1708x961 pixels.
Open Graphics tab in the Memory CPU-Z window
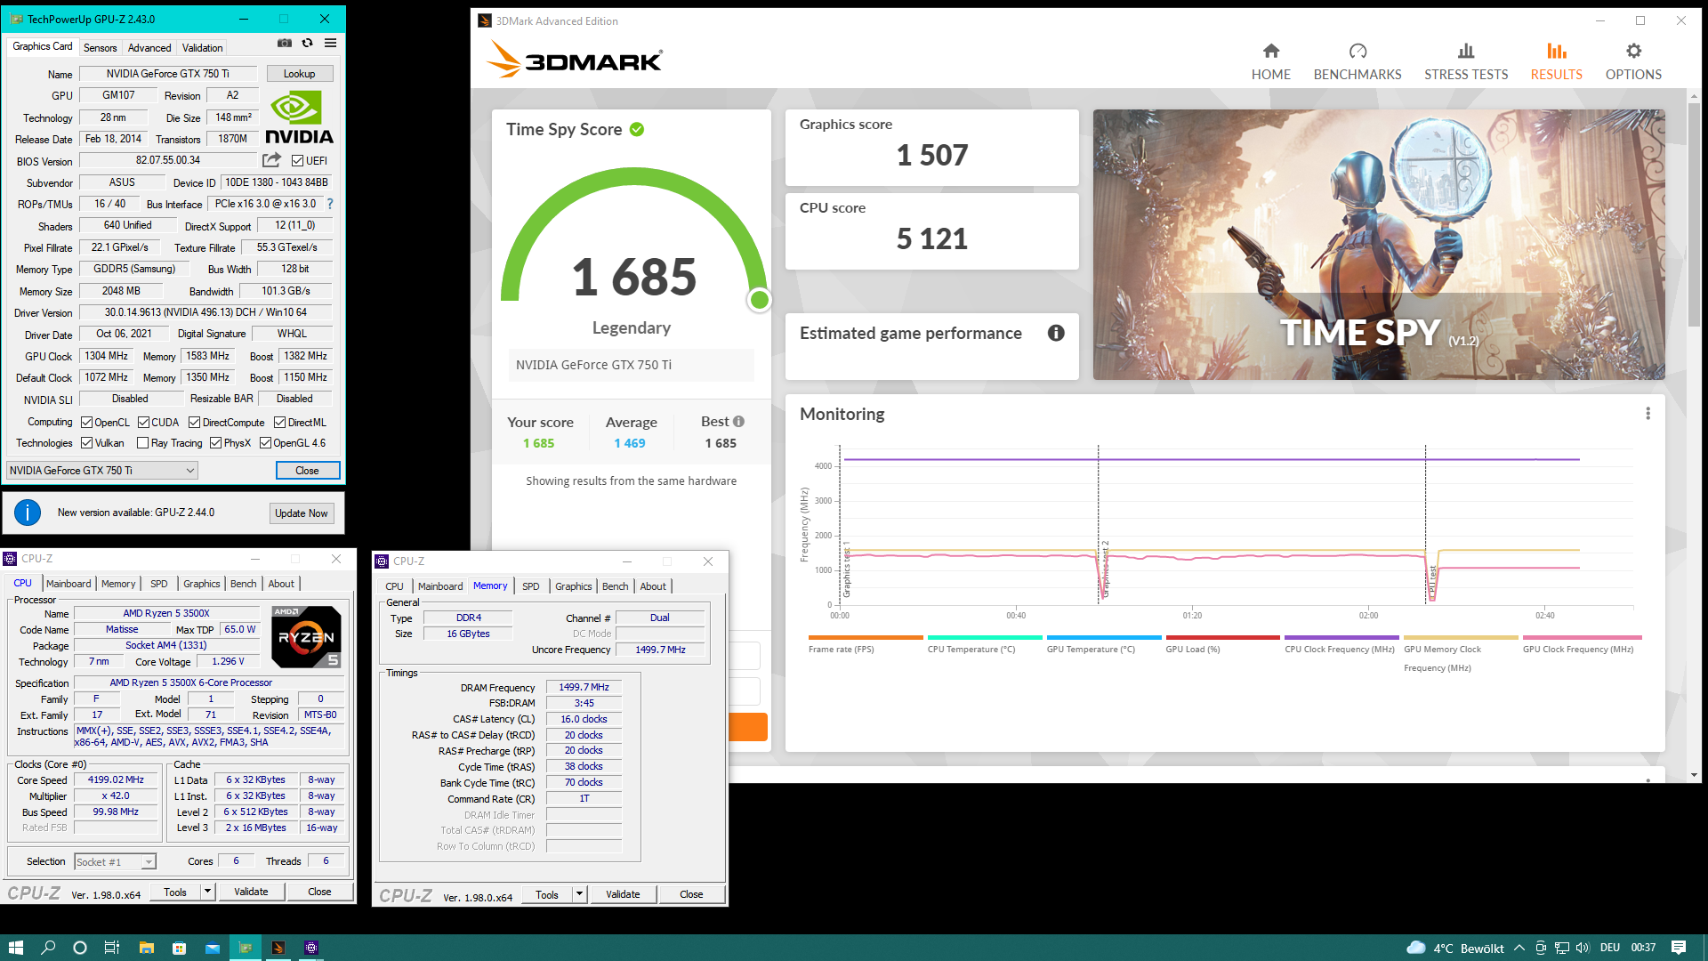click(573, 586)
